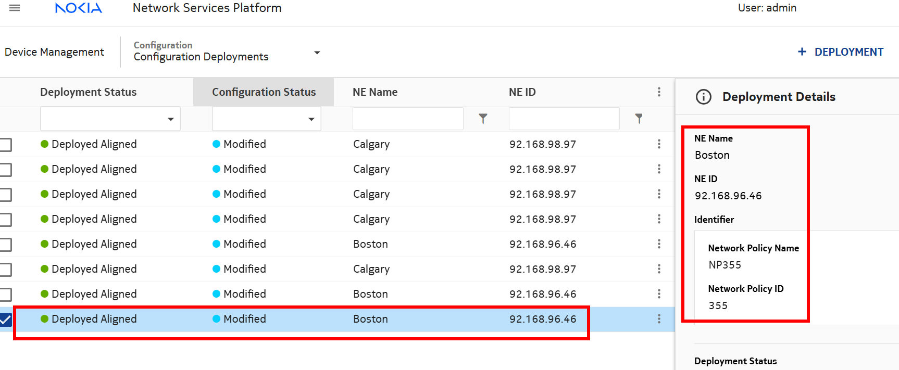The image size is (899, 370).
Task: Expand the Configuration Deployments view selector
Action: tap(317, 53)
